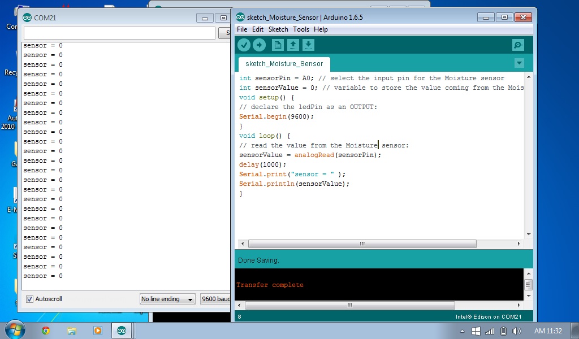Open the media player taskbar icon
The image size is (579, 339).
(97, 331)
